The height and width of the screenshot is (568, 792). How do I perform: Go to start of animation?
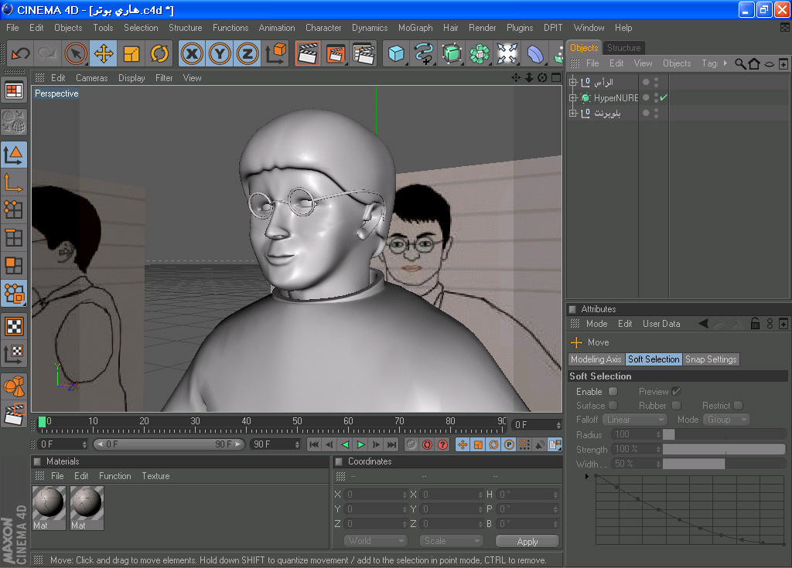pos(314,444)
